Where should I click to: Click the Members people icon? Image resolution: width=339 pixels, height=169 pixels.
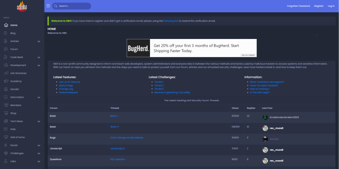click(x=6, y=105)
